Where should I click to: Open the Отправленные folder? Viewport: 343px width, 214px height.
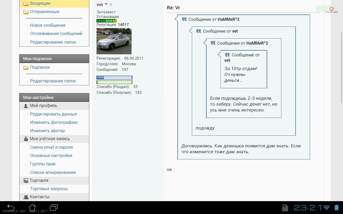click(x=45, y=12)
